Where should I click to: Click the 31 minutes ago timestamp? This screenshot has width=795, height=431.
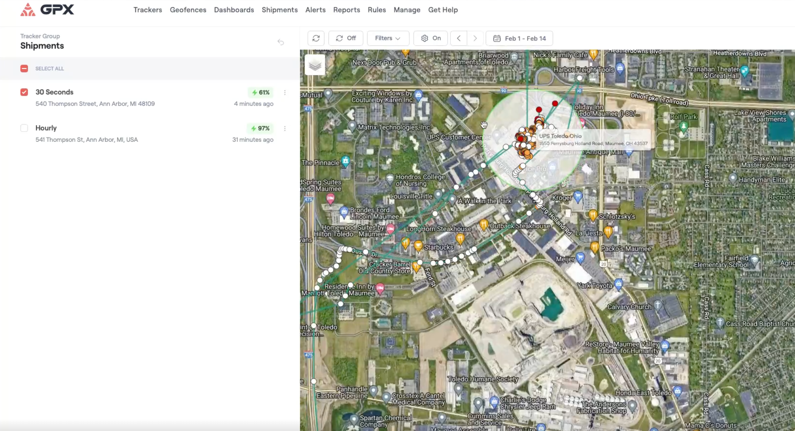[253, 140]
